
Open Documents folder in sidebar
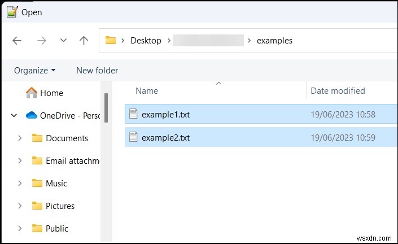[67, 138]
